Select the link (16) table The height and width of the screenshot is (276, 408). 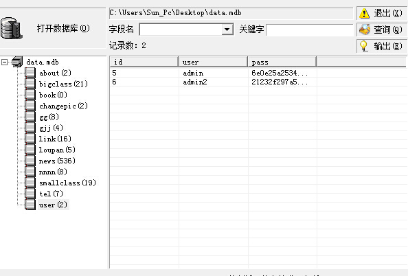point(55,139)
